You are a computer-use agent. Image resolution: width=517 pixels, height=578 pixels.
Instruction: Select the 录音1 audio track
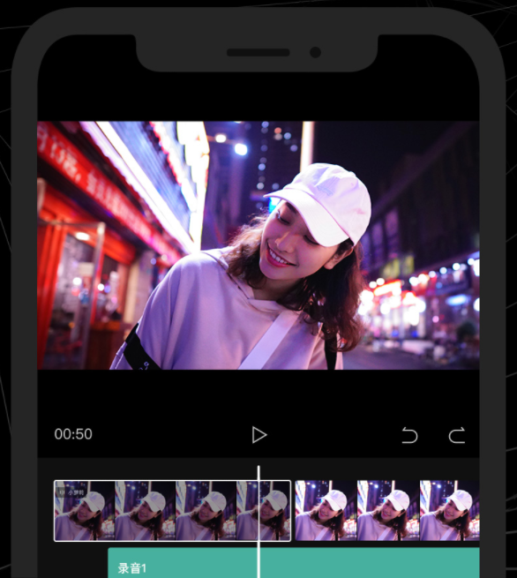pyautogui.click(x=294, y=563)
